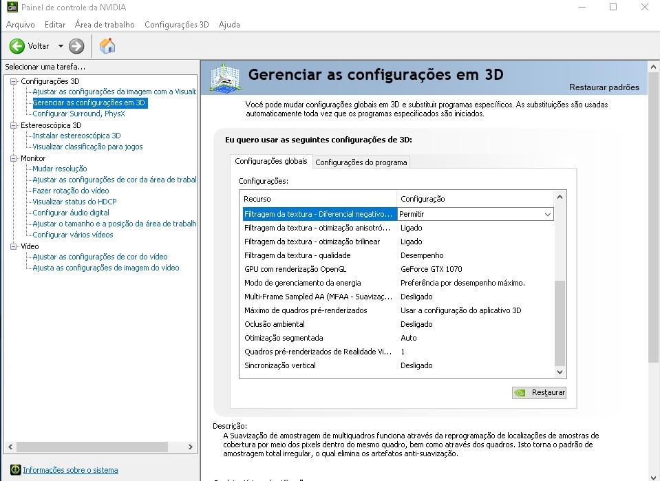Select Otimização segmentada row
Viewport: 660px width, 481px height.
click(x=398, y=338)
